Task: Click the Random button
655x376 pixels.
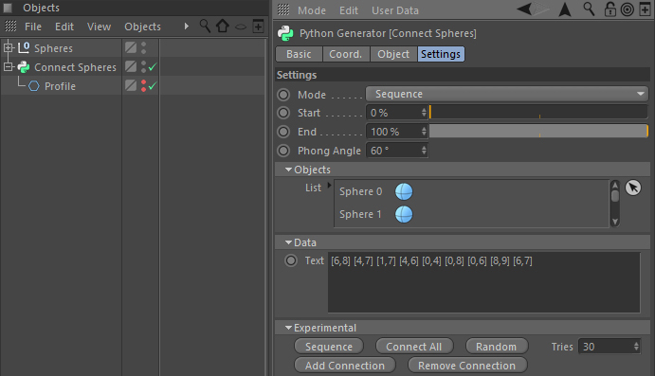Action: (497, 347)
